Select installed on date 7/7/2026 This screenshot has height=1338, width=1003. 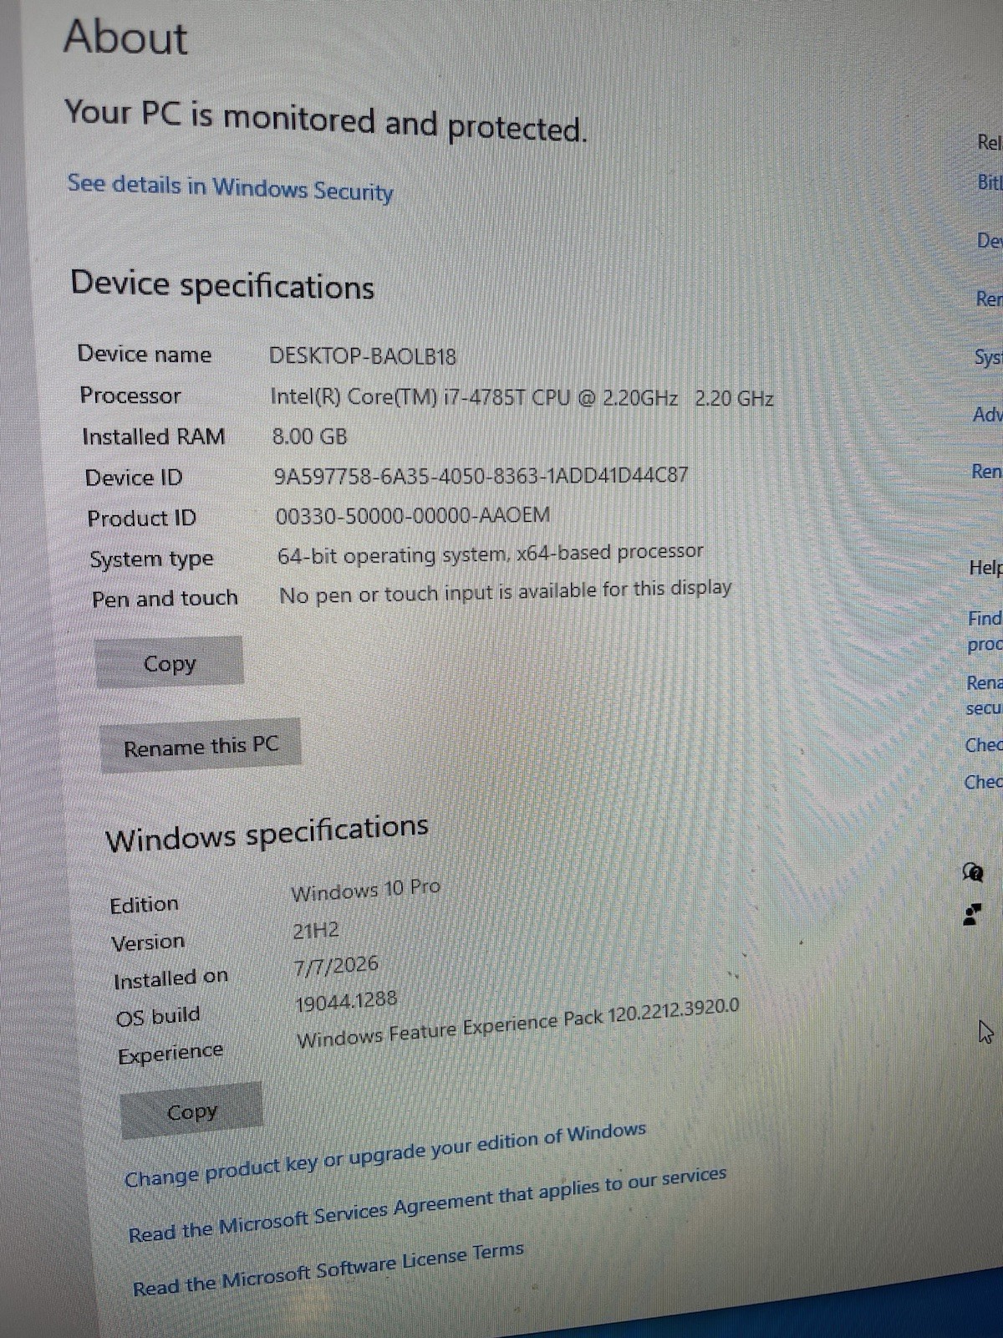(336, 966)
